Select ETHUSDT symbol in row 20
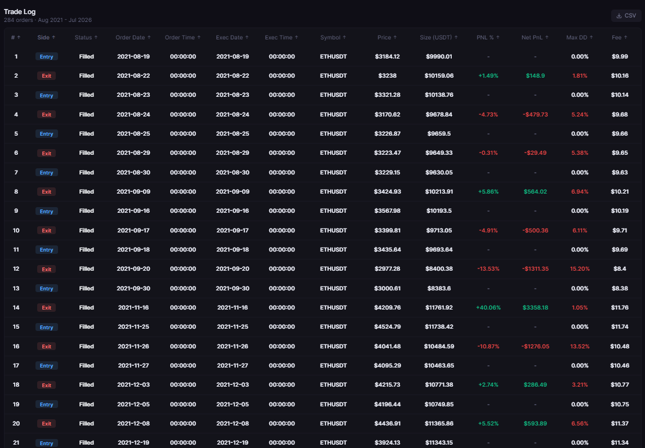 pos(333,423)
